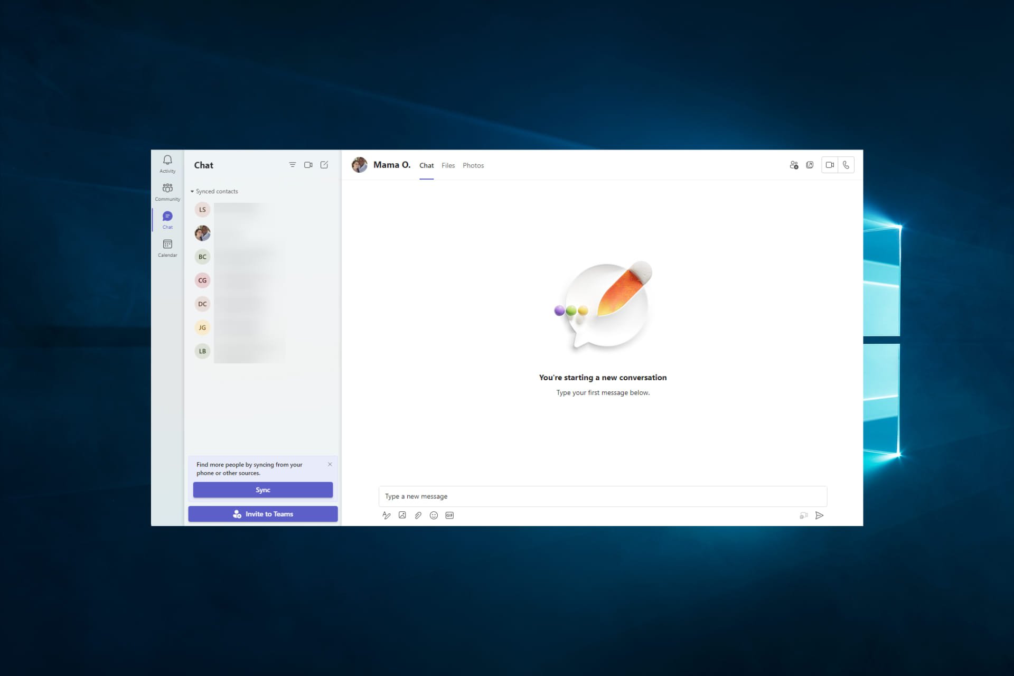Click the filter icon in Chat header

[x=293, y=165]
